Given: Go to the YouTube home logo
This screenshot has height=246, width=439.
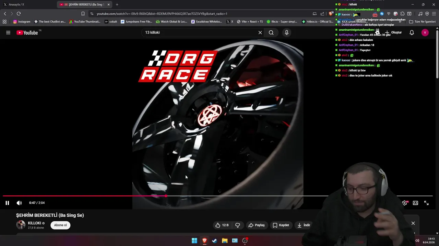Looking at the screenshot, I should coord(27,32).
